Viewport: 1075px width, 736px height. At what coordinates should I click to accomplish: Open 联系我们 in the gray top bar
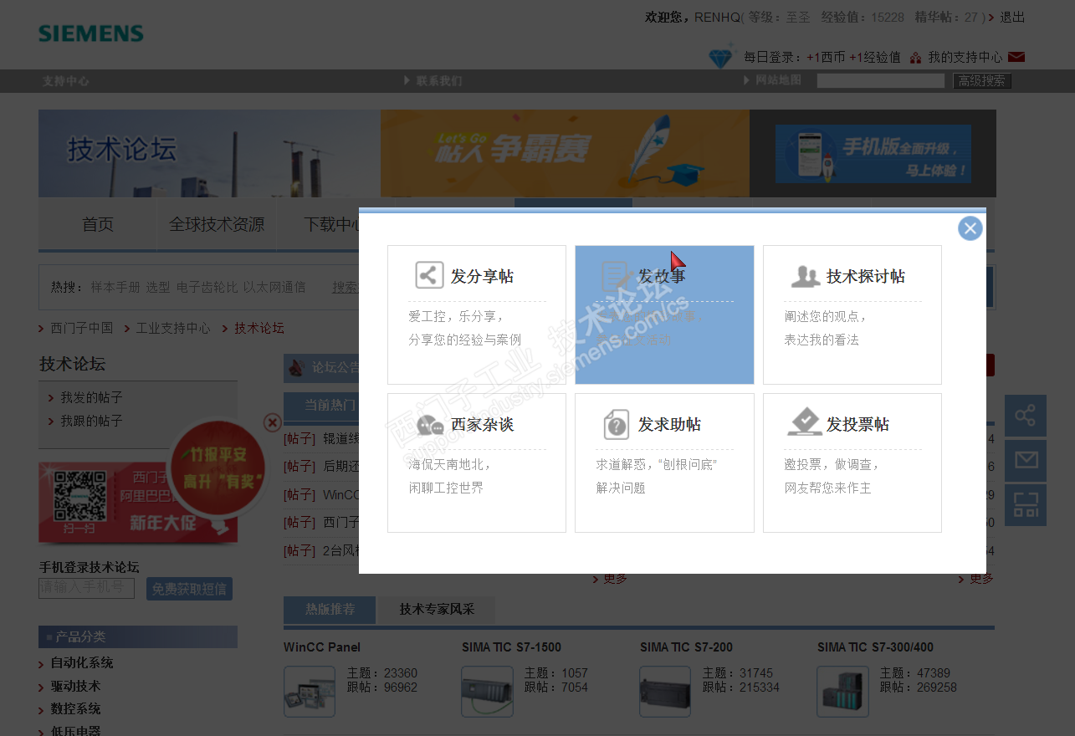click(x=439, y=81)
